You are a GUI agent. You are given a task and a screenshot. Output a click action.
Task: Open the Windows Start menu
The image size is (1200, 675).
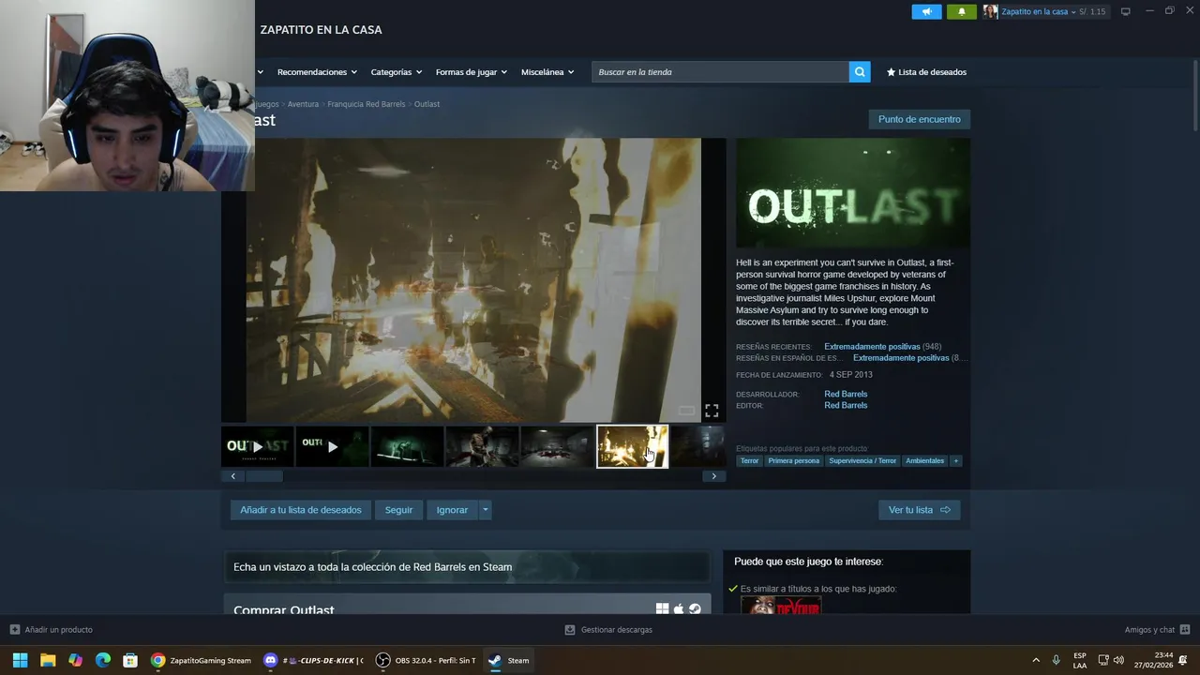pos(20,660)
